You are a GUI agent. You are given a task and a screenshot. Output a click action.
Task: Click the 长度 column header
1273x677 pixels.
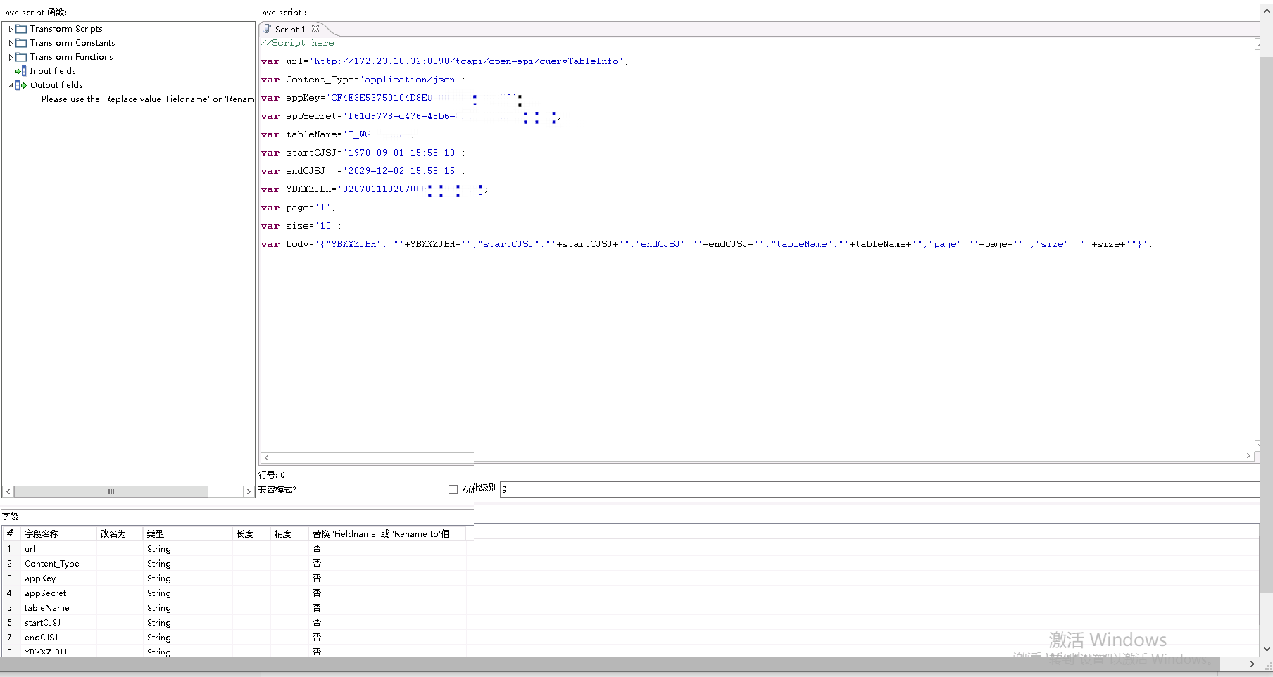pyautogui.click(x=251, y=533)
